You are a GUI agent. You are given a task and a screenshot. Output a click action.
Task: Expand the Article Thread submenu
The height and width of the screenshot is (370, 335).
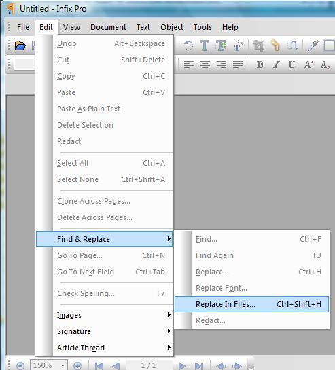104,348
